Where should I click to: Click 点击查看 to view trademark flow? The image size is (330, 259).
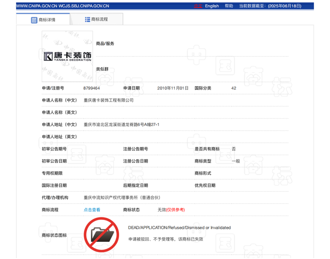tap(92, 209)
